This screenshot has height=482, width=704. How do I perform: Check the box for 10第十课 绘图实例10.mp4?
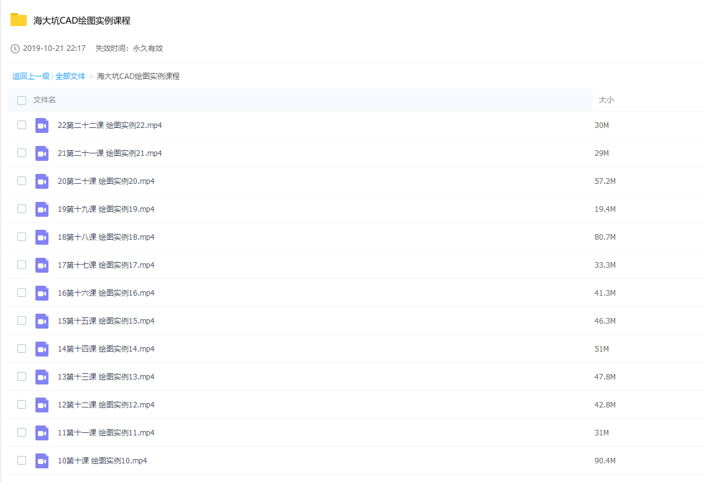click(22, 460)
